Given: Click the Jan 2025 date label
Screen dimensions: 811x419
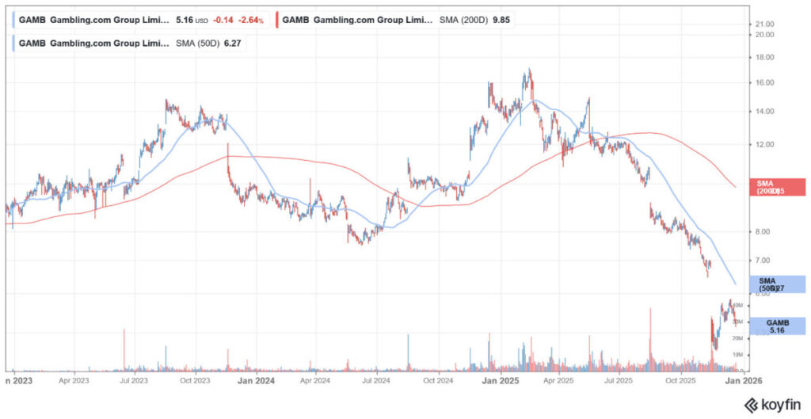Looking at the screenshot, I should pos(500,380).
